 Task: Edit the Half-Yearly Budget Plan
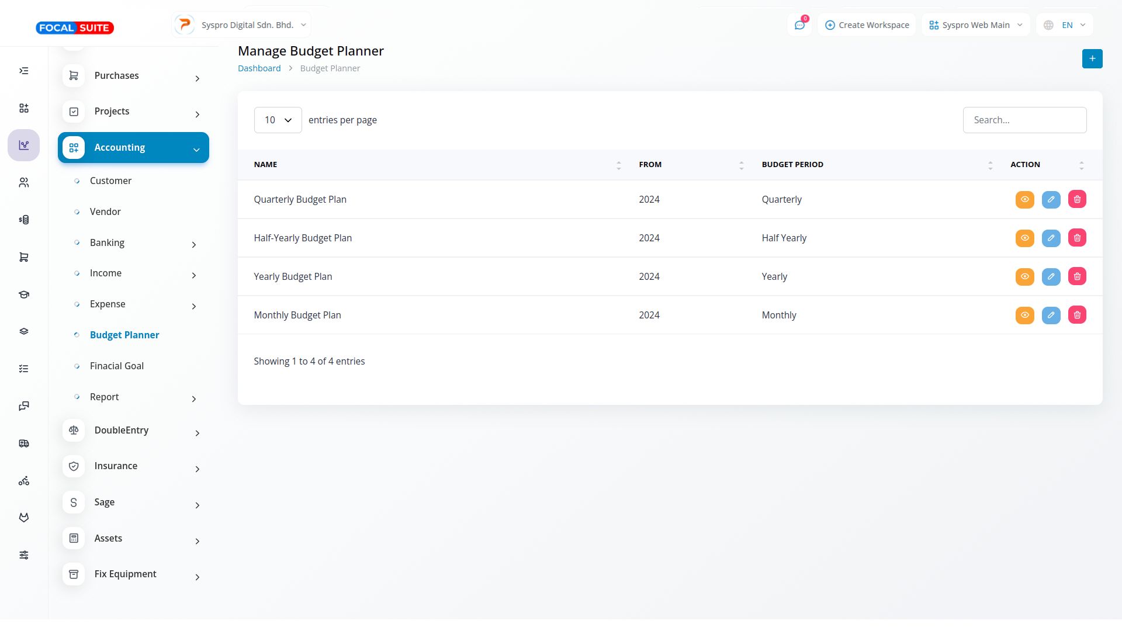coord(1051,238)
